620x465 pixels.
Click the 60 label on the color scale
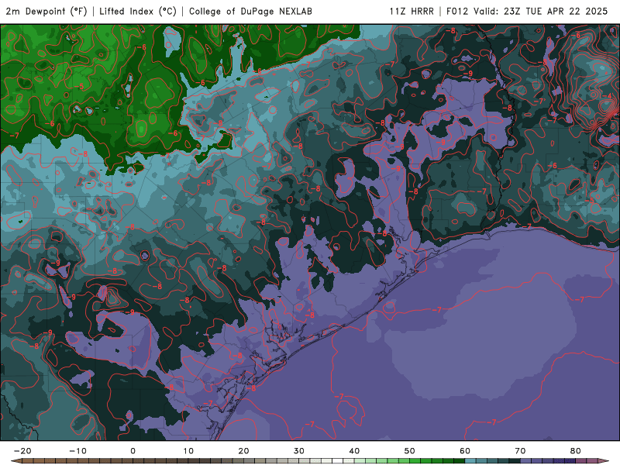pyautogui.click(x=465, y=451)
